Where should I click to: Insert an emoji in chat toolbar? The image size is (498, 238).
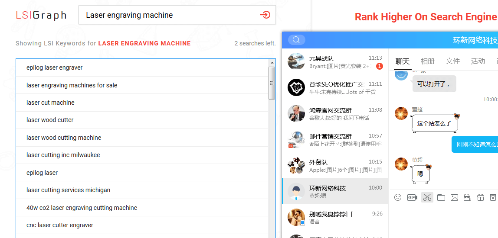coord(398,197)
